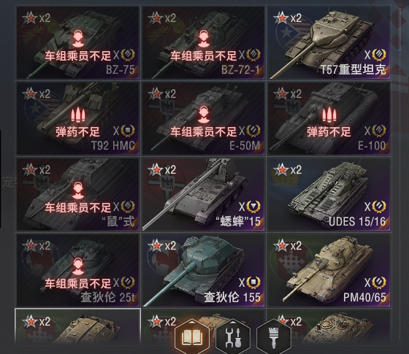This screenshot has height=354, width=409.
Task: Click the laurel class badge on UDES 15/16
Action: (x=378, y=207)
